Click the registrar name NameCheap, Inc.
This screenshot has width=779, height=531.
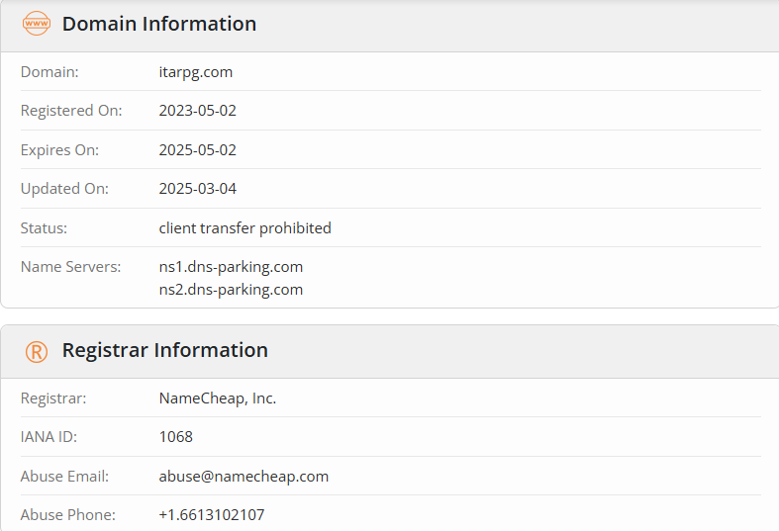pyautogui.click(x=217, y=398)
